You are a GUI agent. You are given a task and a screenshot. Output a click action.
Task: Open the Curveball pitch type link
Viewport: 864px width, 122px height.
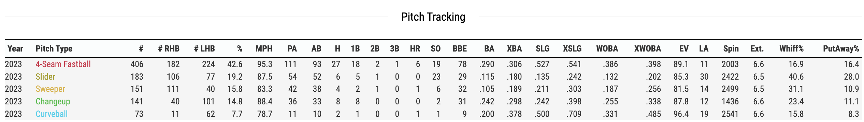52,114
